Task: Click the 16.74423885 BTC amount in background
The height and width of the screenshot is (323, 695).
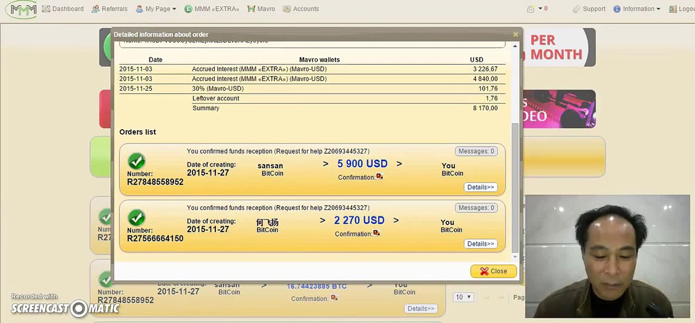Action: tap(316, 286)
